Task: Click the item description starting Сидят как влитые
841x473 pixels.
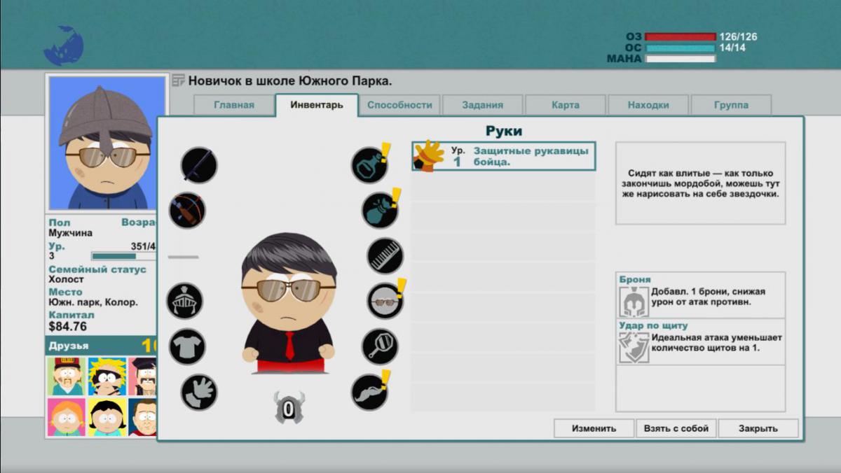Action: (701, 183)
